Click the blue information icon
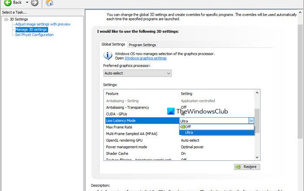The height and width of the screenshot is (191, 304). [x=108, y=56]
